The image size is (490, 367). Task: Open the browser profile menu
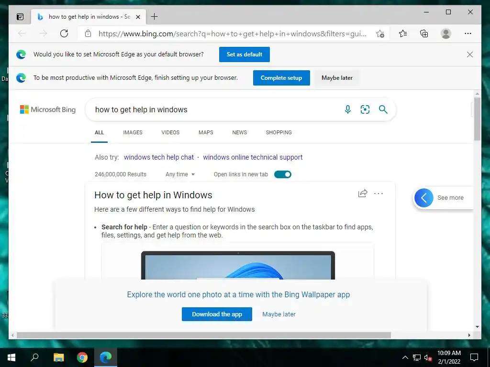(446, 33)
